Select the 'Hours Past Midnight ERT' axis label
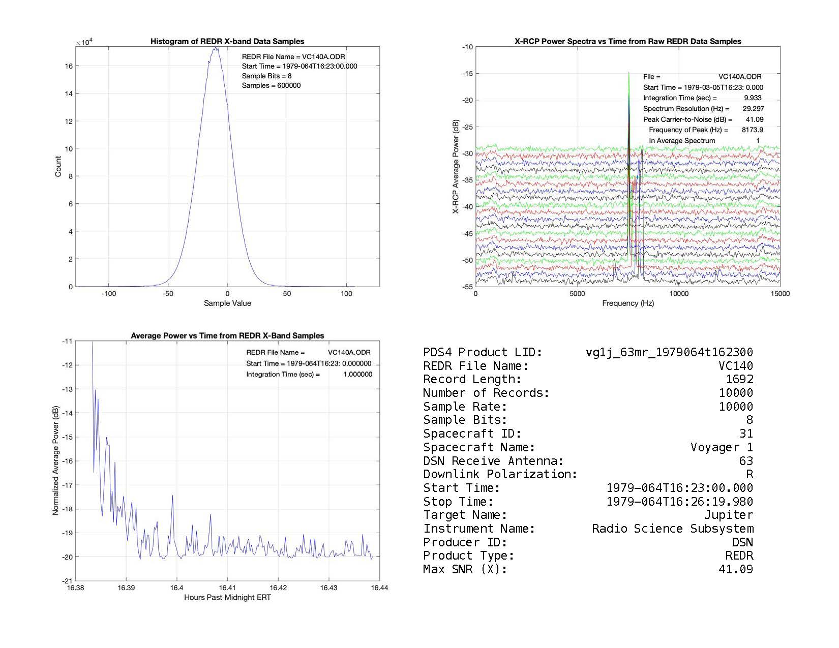This screenshot has height=648, width=839. tap(227, 598)
